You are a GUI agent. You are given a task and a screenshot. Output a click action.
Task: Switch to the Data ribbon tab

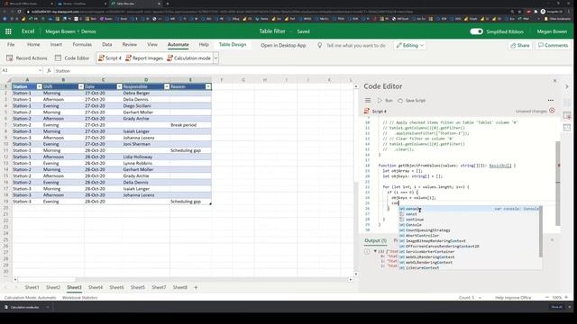107,44
